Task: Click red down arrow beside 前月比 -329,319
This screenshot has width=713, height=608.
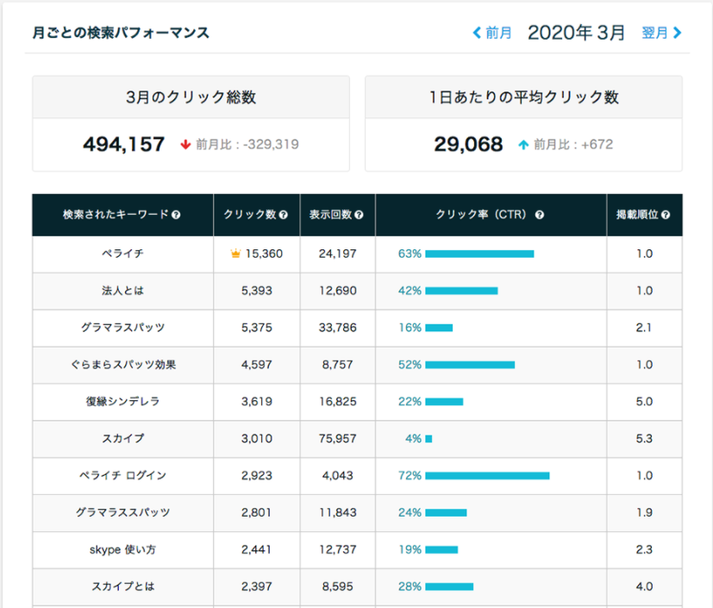Action: [x=185, y=145]
